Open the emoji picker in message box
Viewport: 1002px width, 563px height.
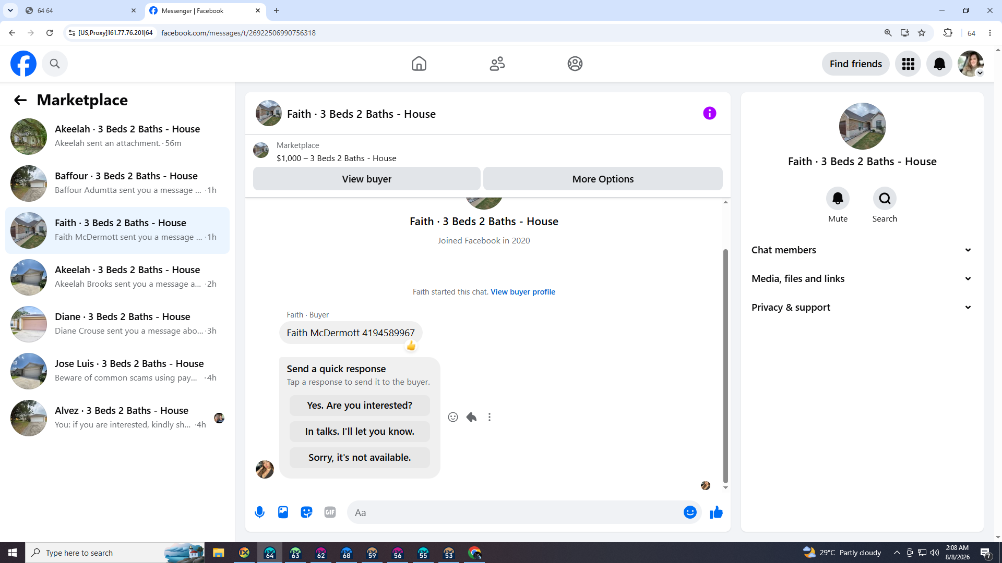click(x=690, y=512)
